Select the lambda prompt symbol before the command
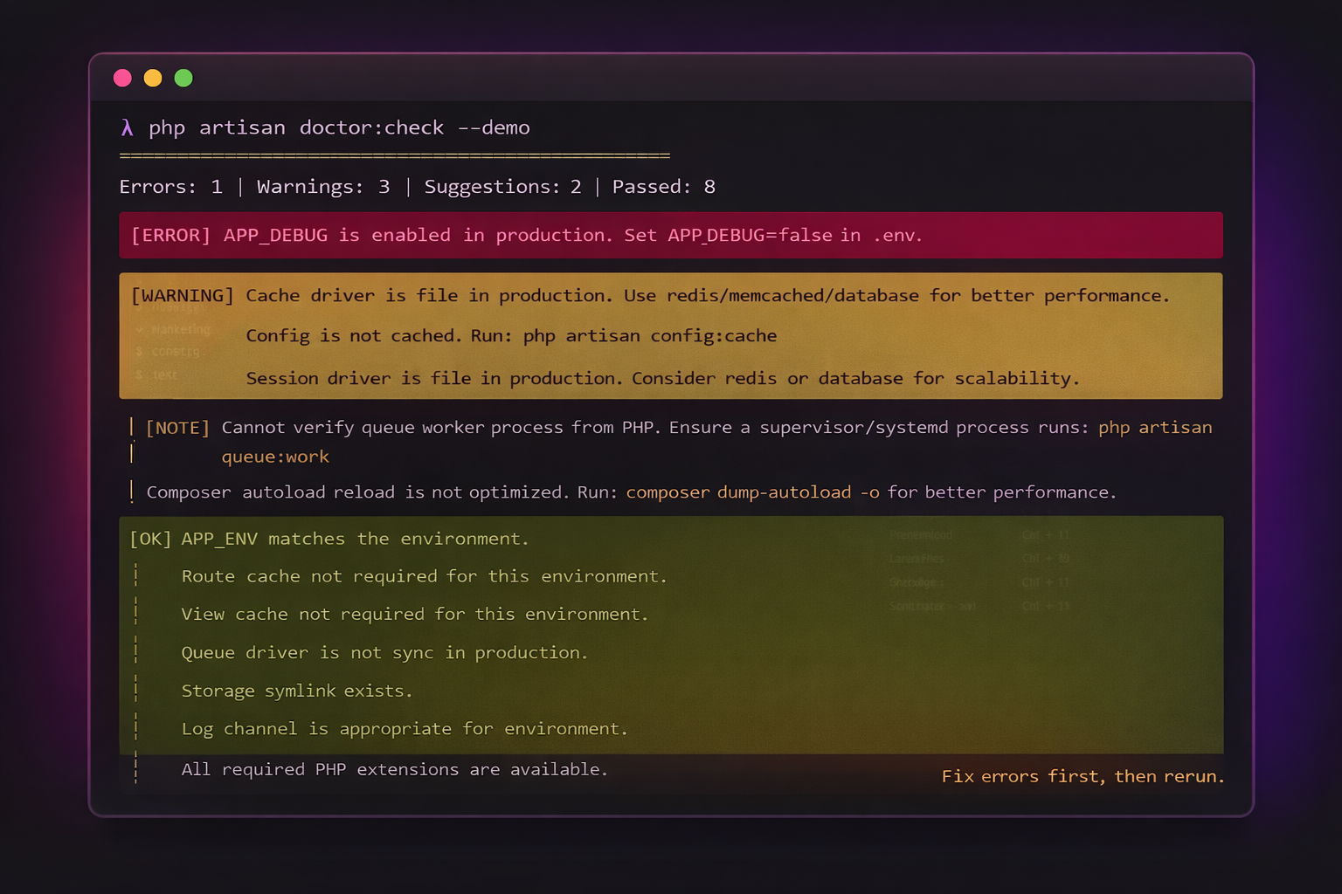The height and width of the screenshot is (894, 1342). point(127,127)
